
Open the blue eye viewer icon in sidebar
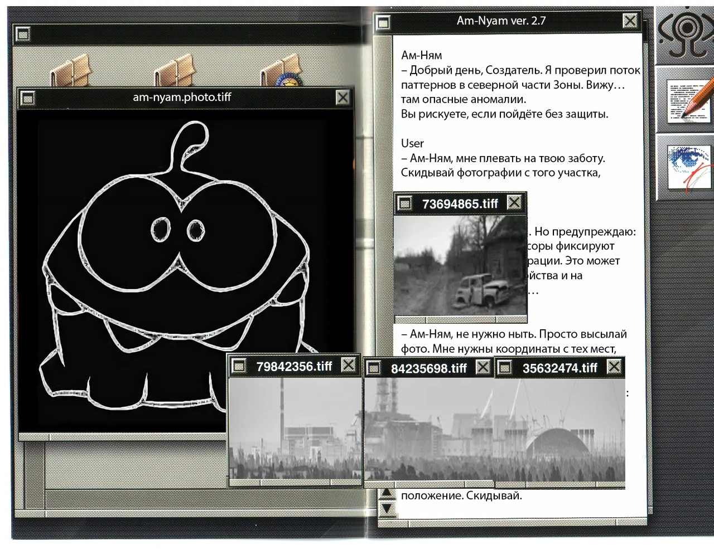point(690,167)
